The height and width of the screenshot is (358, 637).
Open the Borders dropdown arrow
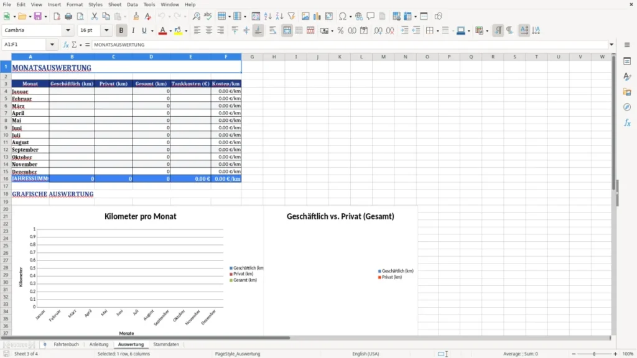click(437, 31)
